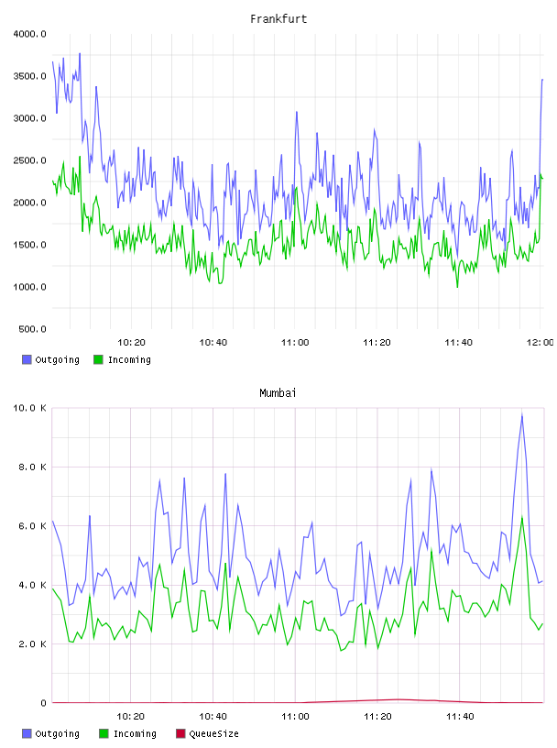Image resolution: width=557 pixels, height=748 pixels.
Task: Click the 4000.0 y-axis label in Frankfurt chart
Action: [29, 34]
